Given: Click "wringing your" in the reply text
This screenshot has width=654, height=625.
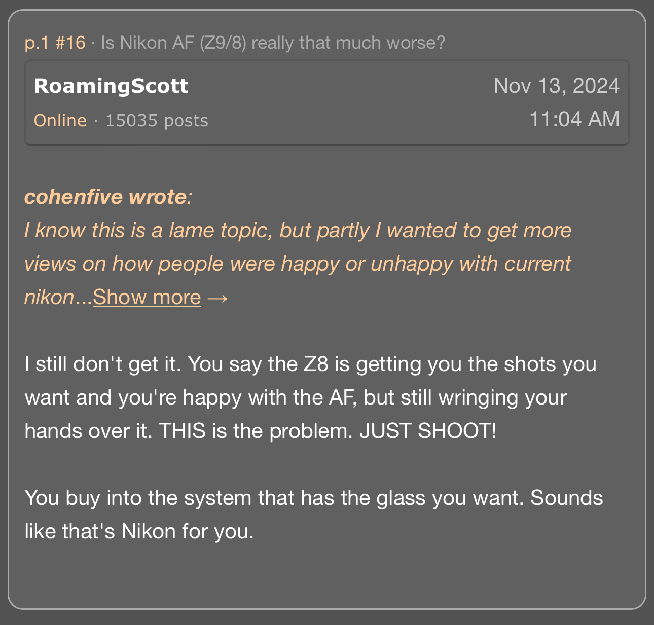Looking at the screenshot, I should (502, 397).
